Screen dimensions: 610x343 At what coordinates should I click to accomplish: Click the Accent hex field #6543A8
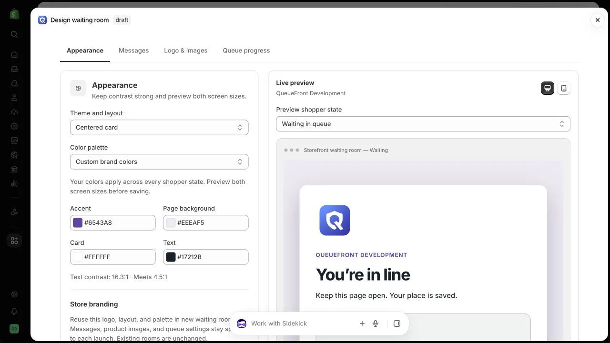pyautogui.click(x=113, y=222)
